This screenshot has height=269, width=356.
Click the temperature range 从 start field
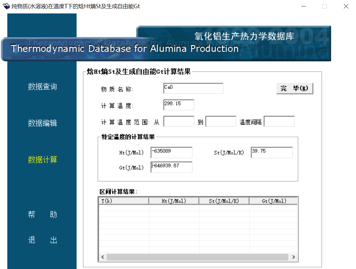click(178, 121)
